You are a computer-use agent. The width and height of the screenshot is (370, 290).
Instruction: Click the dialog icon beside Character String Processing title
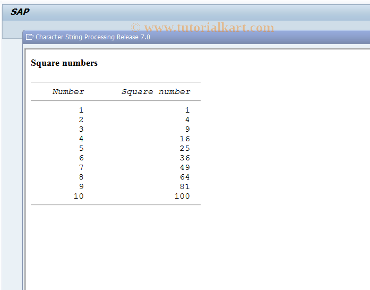[x=30, y=37]
